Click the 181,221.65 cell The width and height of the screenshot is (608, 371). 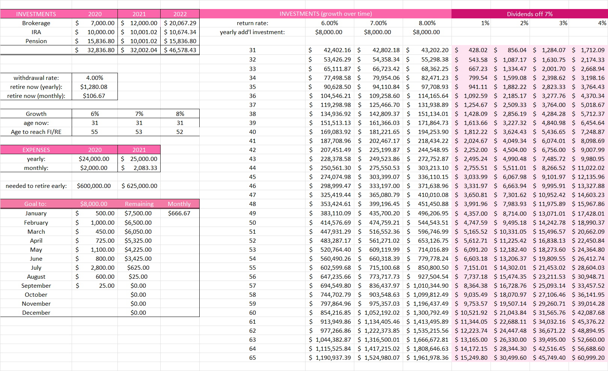coord(378,132)
